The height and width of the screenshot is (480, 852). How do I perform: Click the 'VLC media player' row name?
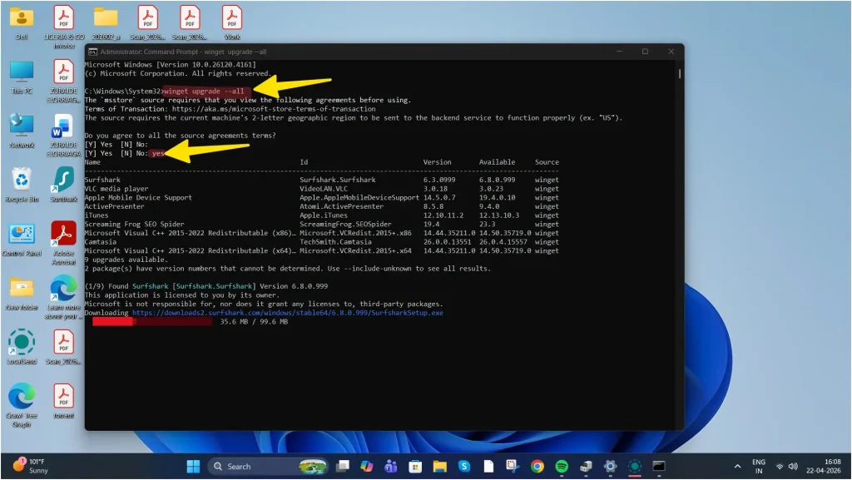116,189
